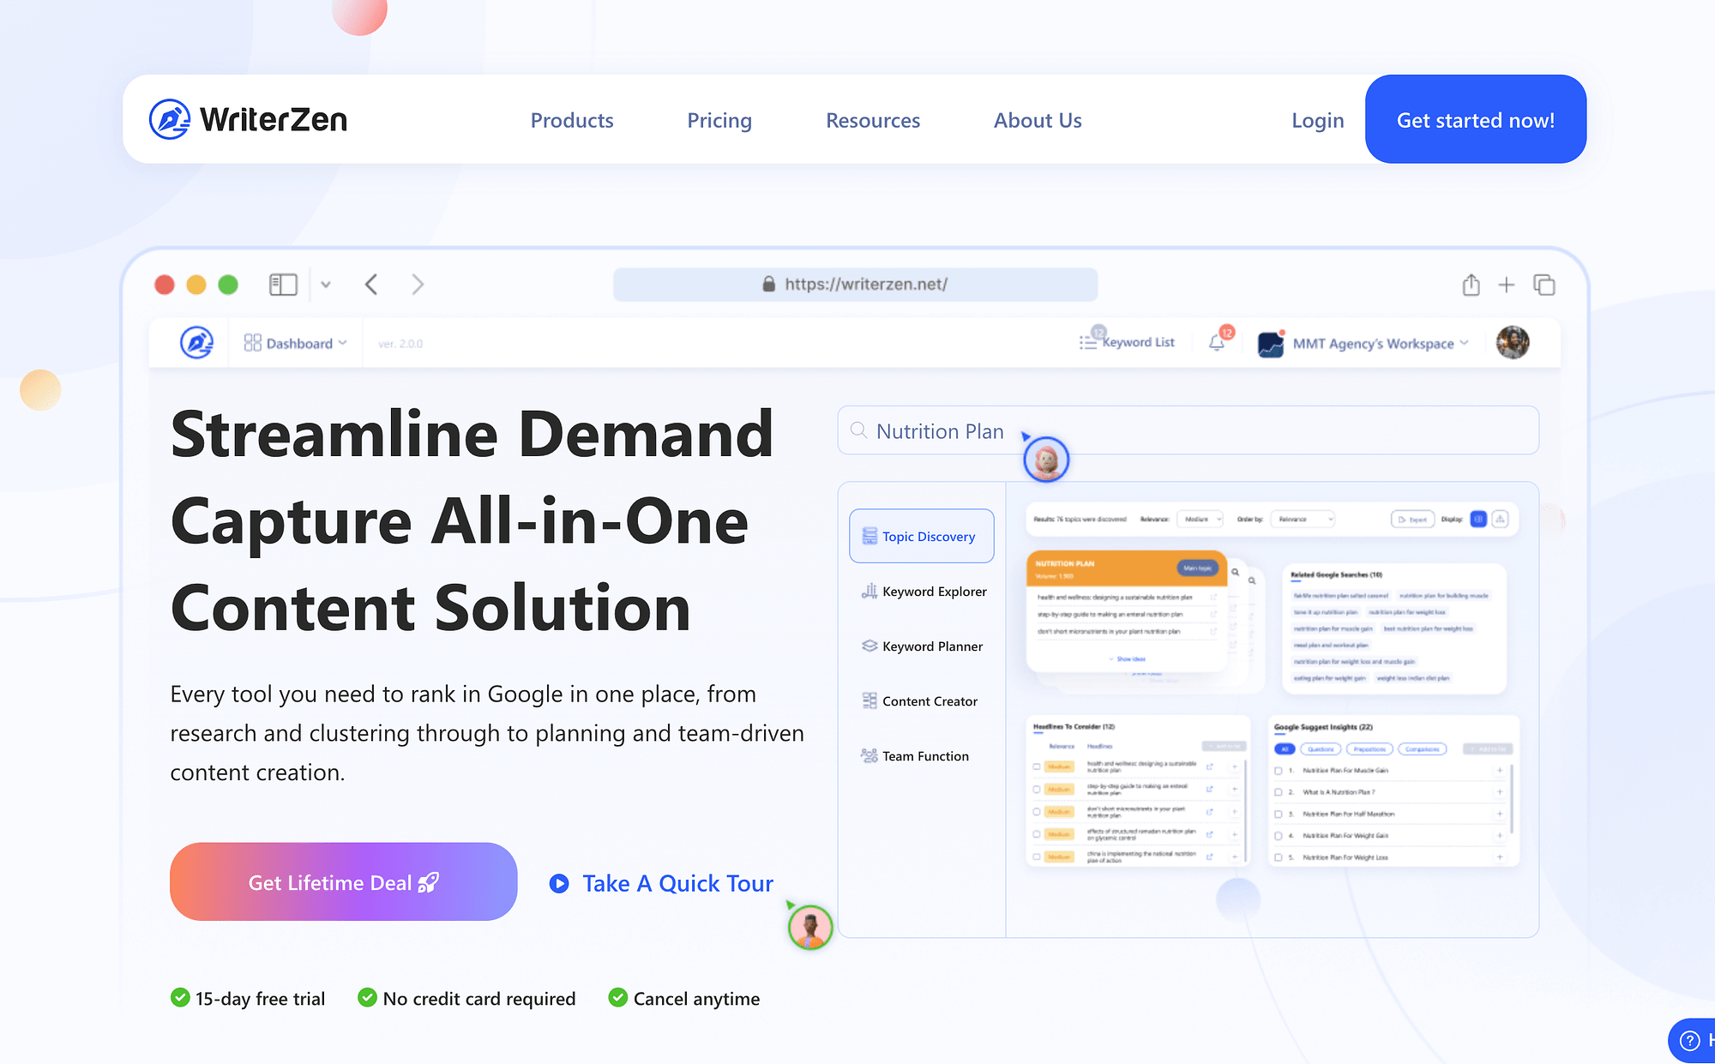
Task: Switch to grid display view icon
Action: (x=1478, y=519)
